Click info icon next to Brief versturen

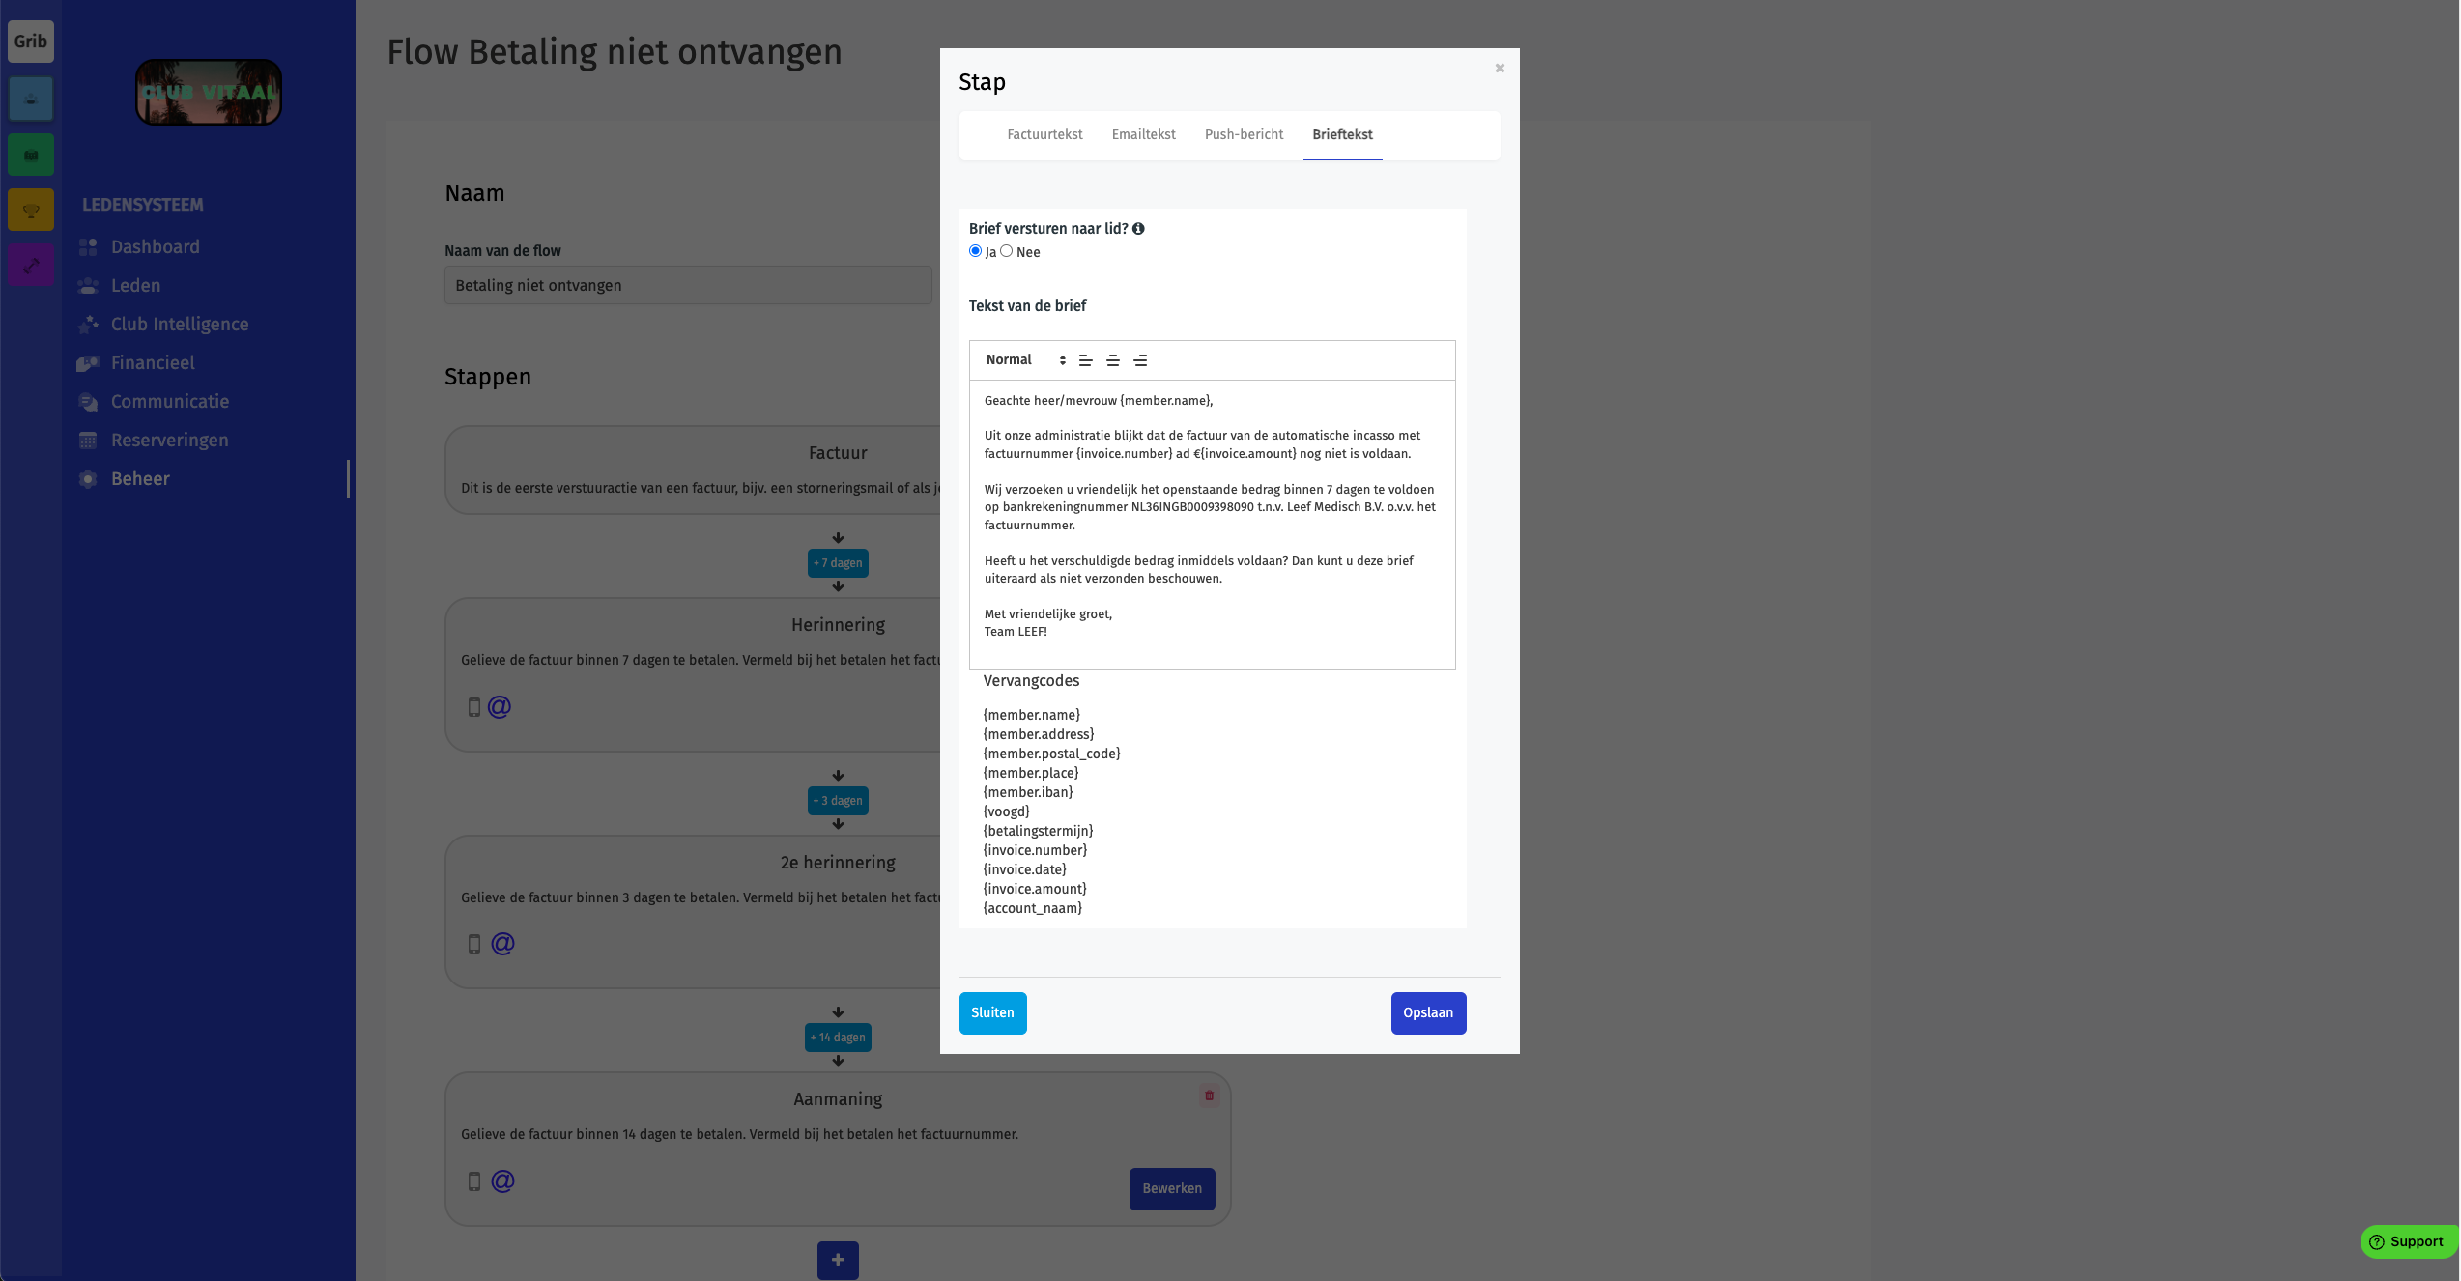point(1138,229)
